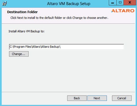
Task: Select the 'Destination Folder' heading
Action: click(x=22, y=12)
